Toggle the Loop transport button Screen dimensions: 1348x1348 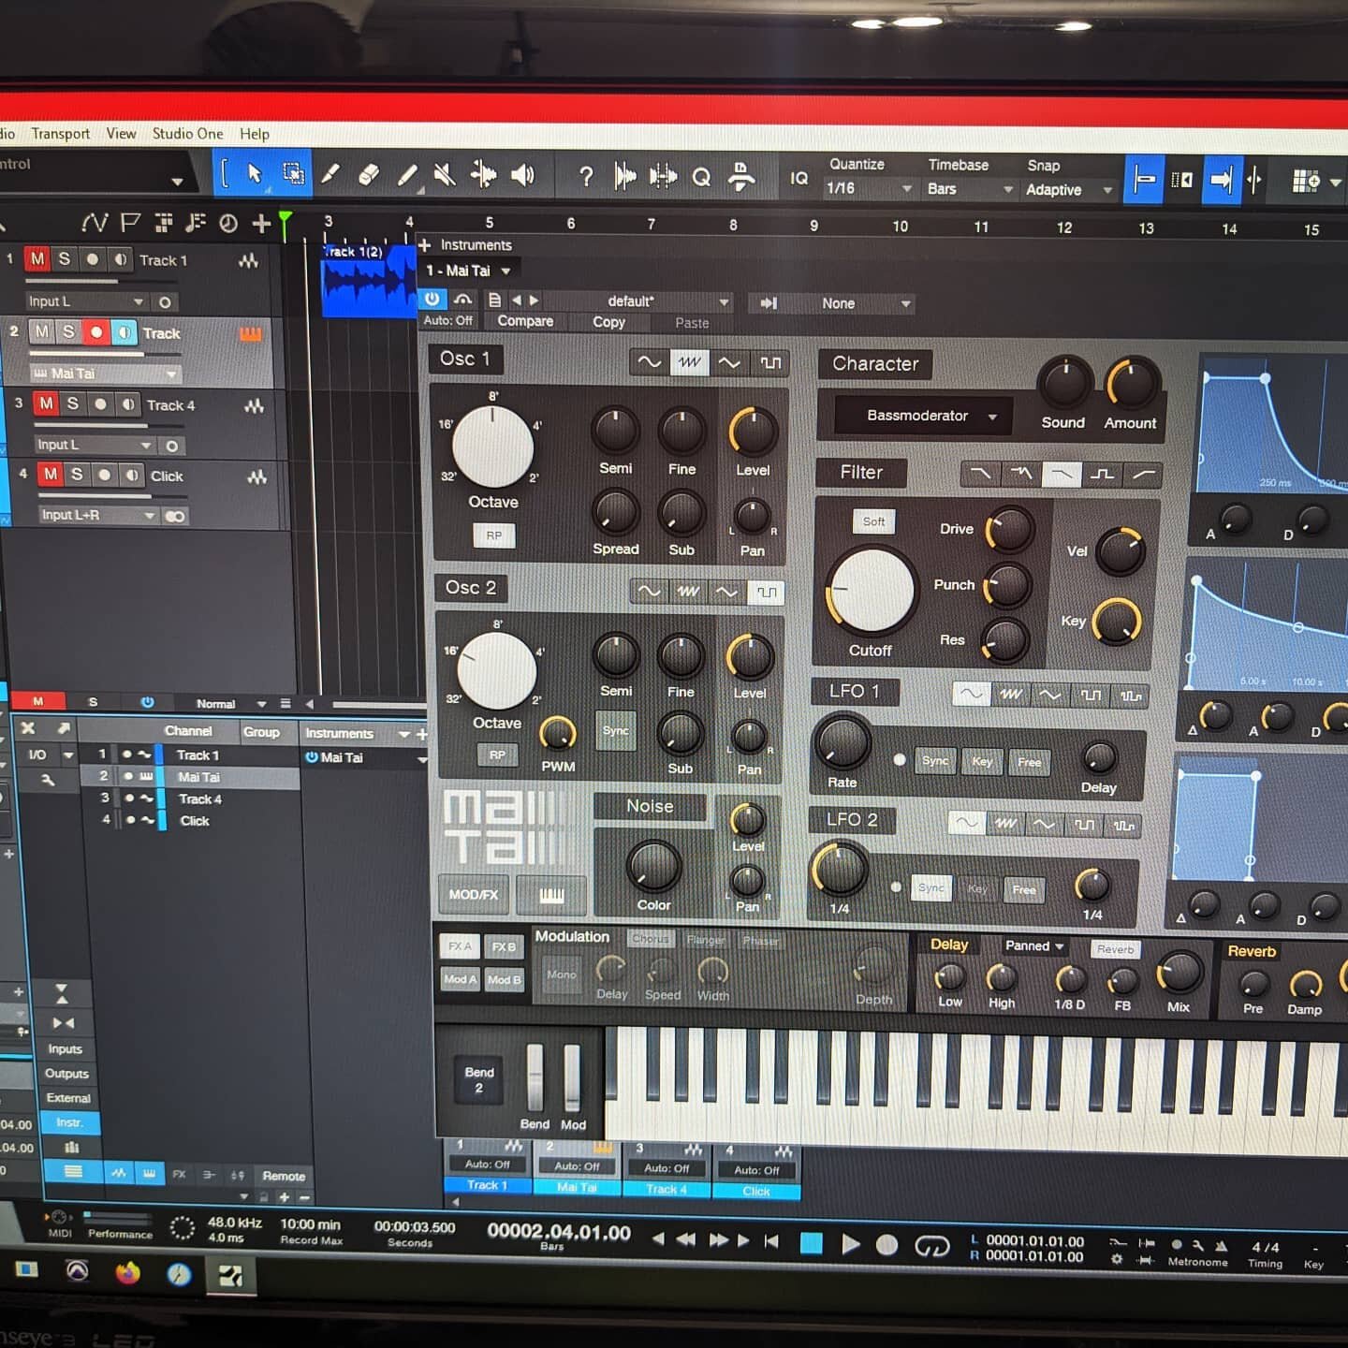point(931,1245)
